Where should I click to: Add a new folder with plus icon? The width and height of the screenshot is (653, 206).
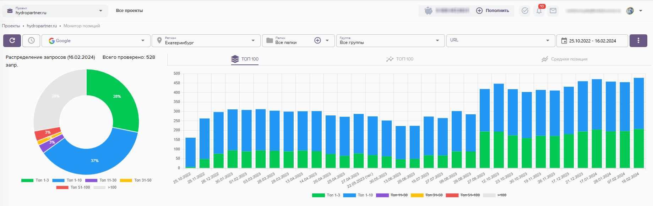tap(317, 41)
